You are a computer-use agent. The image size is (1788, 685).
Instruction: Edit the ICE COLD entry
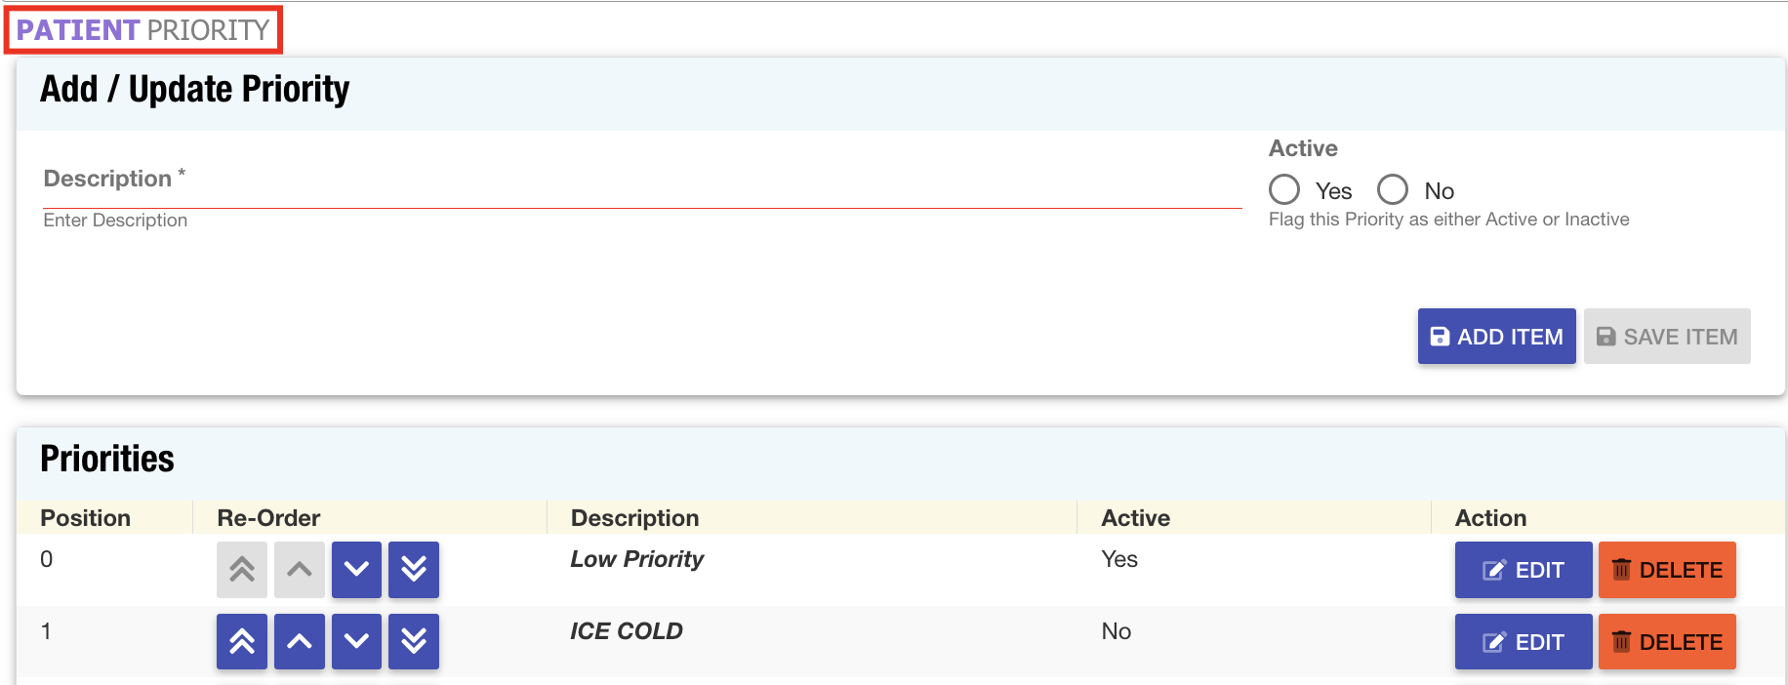1523,642
